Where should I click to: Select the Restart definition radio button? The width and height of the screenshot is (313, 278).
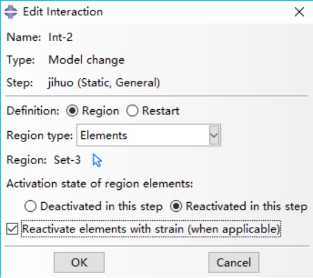(x=132, y=110)
